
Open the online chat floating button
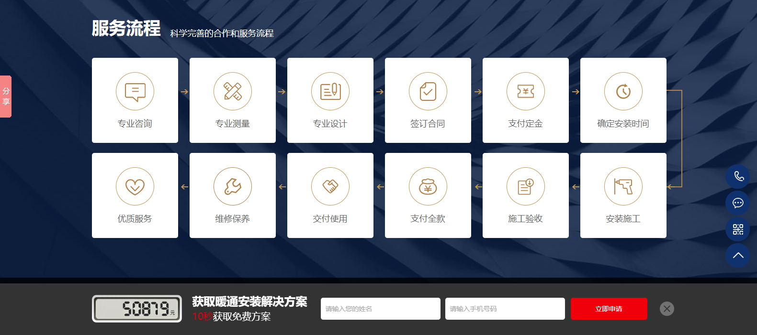[x=738, y=203]
